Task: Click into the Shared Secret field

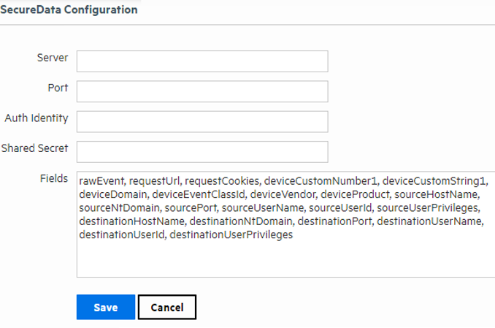Action: pos(202,152)
